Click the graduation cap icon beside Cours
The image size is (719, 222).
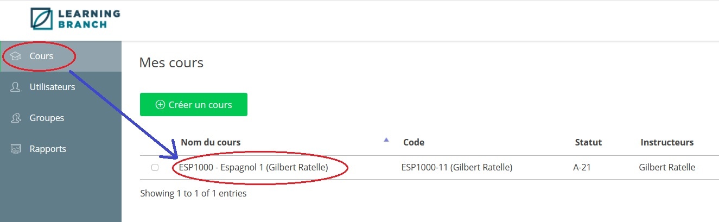(x=16, y=56)
